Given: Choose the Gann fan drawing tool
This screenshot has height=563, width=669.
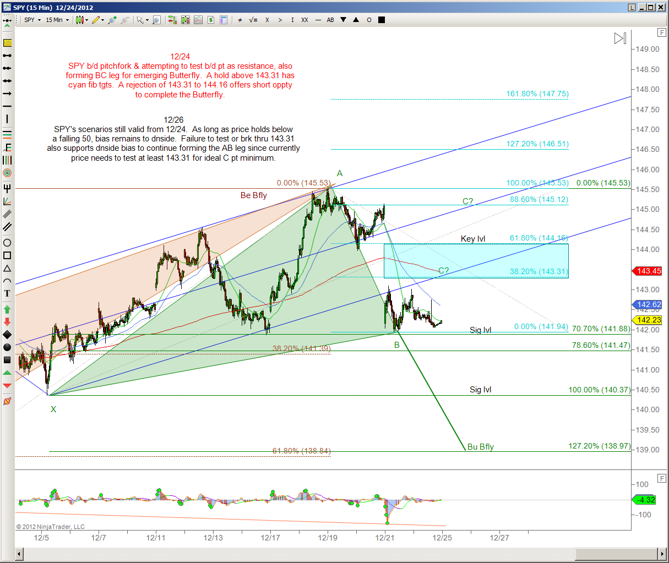Looking at the screenshot, I should pyautogui.click(x=7, y=201).
